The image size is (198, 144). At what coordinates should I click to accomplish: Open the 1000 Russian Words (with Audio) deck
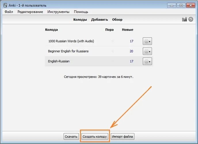click(x=71, y=41)
